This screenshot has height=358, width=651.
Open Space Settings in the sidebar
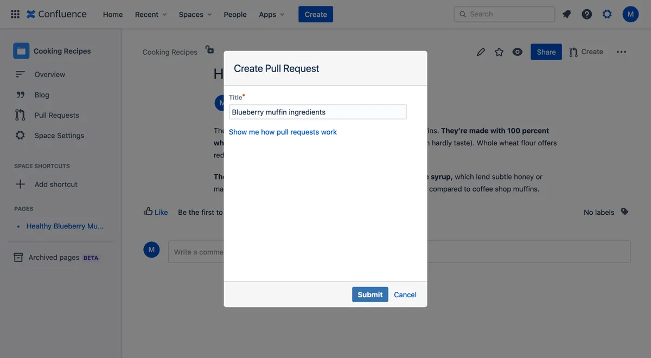[59, 136]
